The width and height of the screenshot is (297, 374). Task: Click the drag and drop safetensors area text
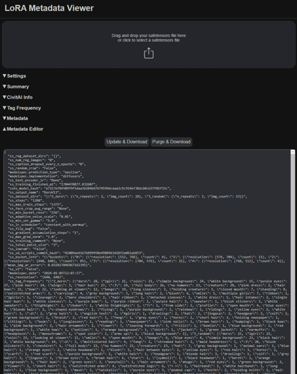[148, 38]
